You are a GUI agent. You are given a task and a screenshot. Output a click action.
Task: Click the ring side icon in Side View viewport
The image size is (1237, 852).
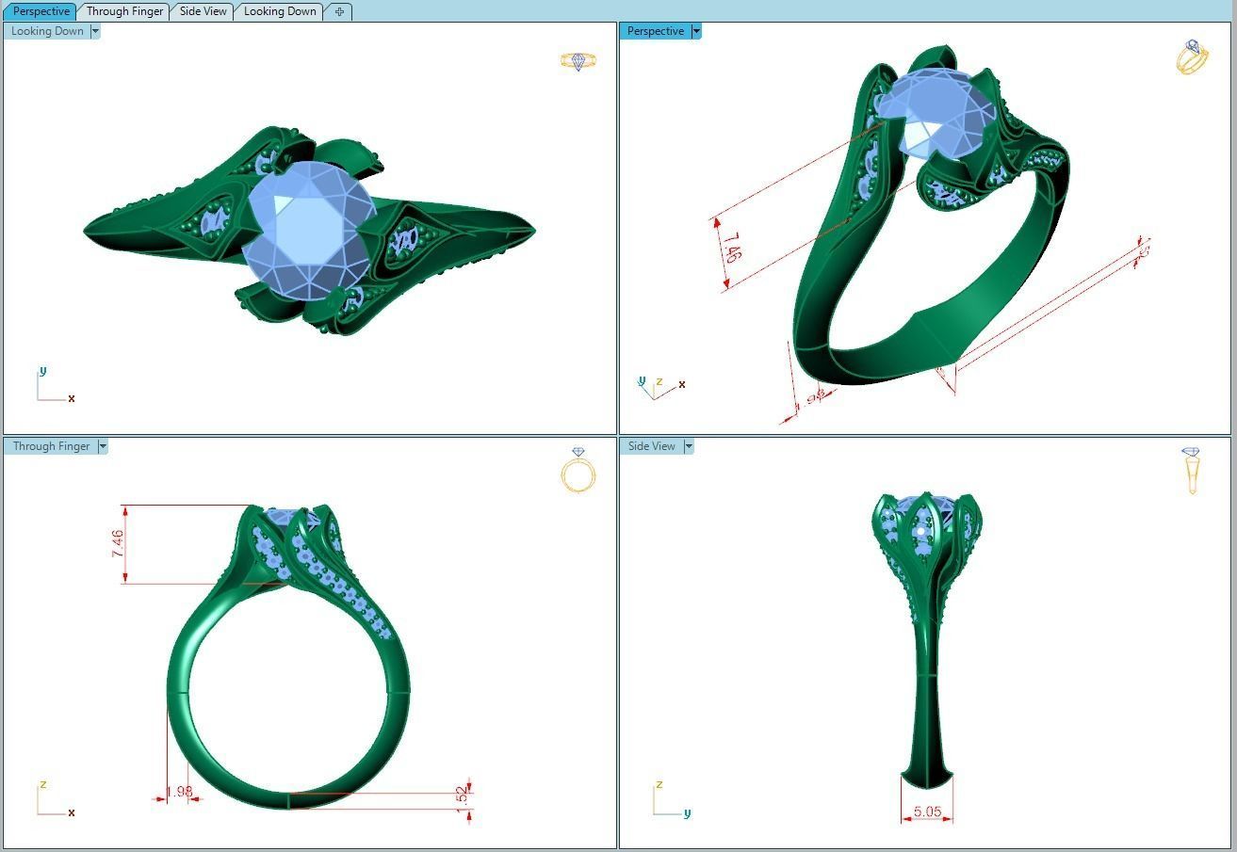pos(1192,470)
